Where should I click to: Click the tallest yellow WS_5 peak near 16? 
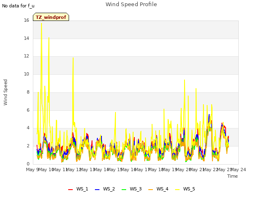[42, 24]
